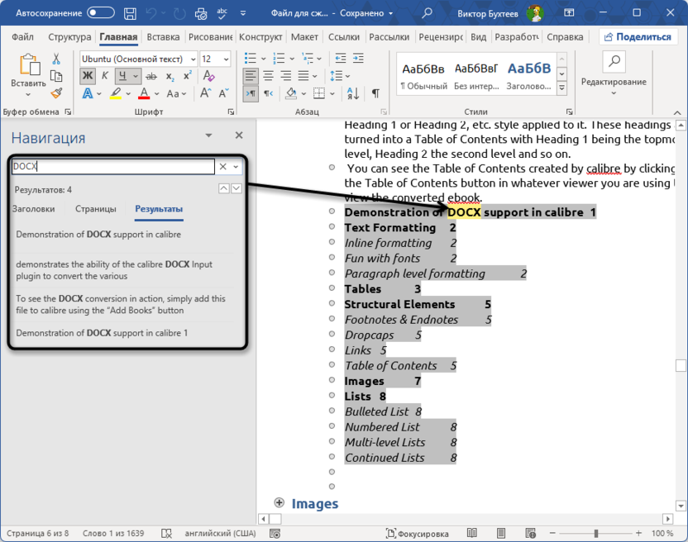Open the Editing search group
Screen dimensions: 688x542
point(614,68)
